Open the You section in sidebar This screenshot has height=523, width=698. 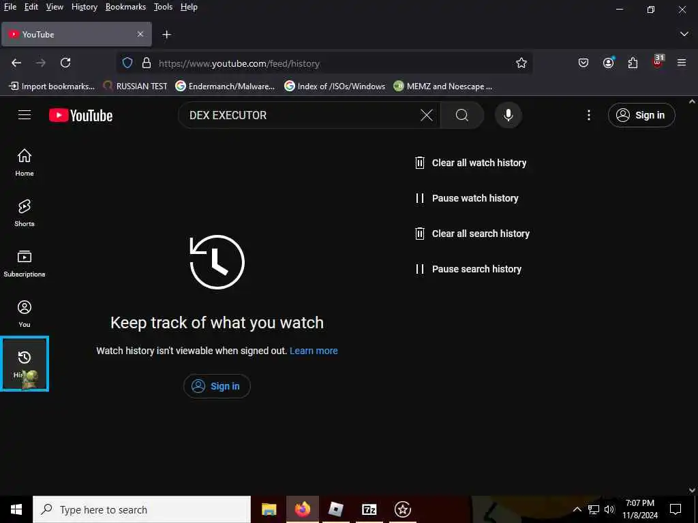(x=25, y=314)
